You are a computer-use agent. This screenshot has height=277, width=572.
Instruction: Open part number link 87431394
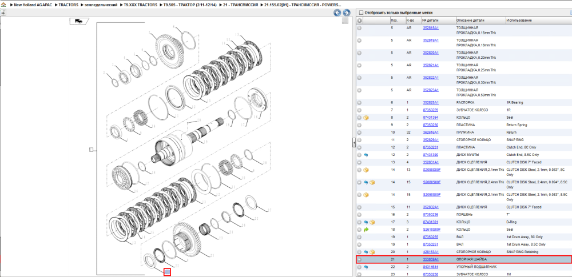coord(431,118)
